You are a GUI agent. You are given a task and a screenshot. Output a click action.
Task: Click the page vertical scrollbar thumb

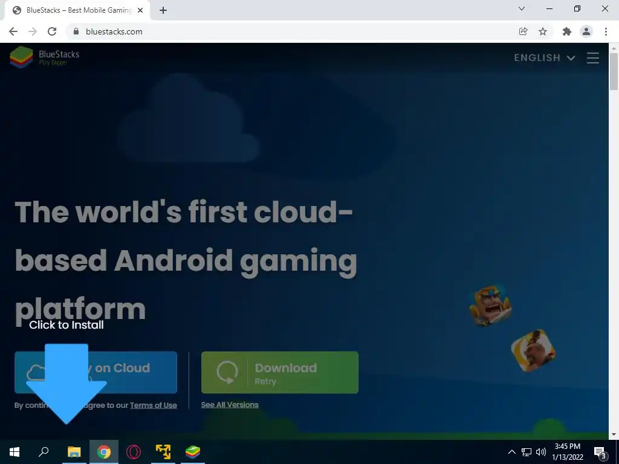pyautogui.click(x=614, y=71)
